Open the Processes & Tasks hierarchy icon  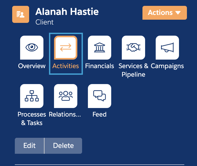(32, 96)
